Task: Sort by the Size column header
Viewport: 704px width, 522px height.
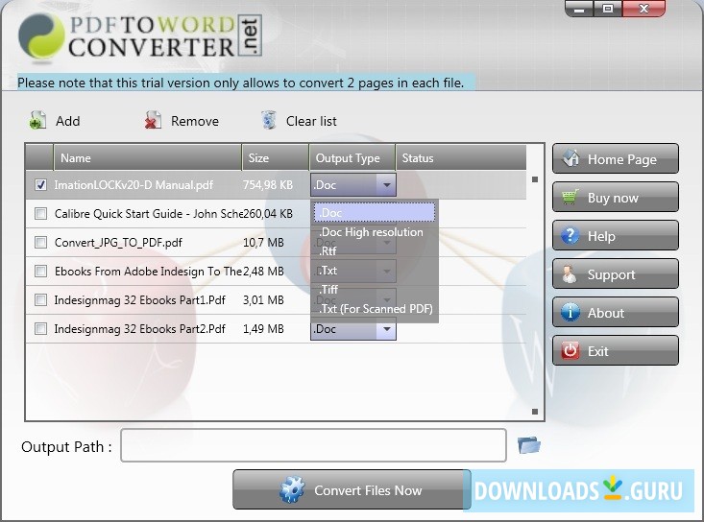Action: click(276, 158)
